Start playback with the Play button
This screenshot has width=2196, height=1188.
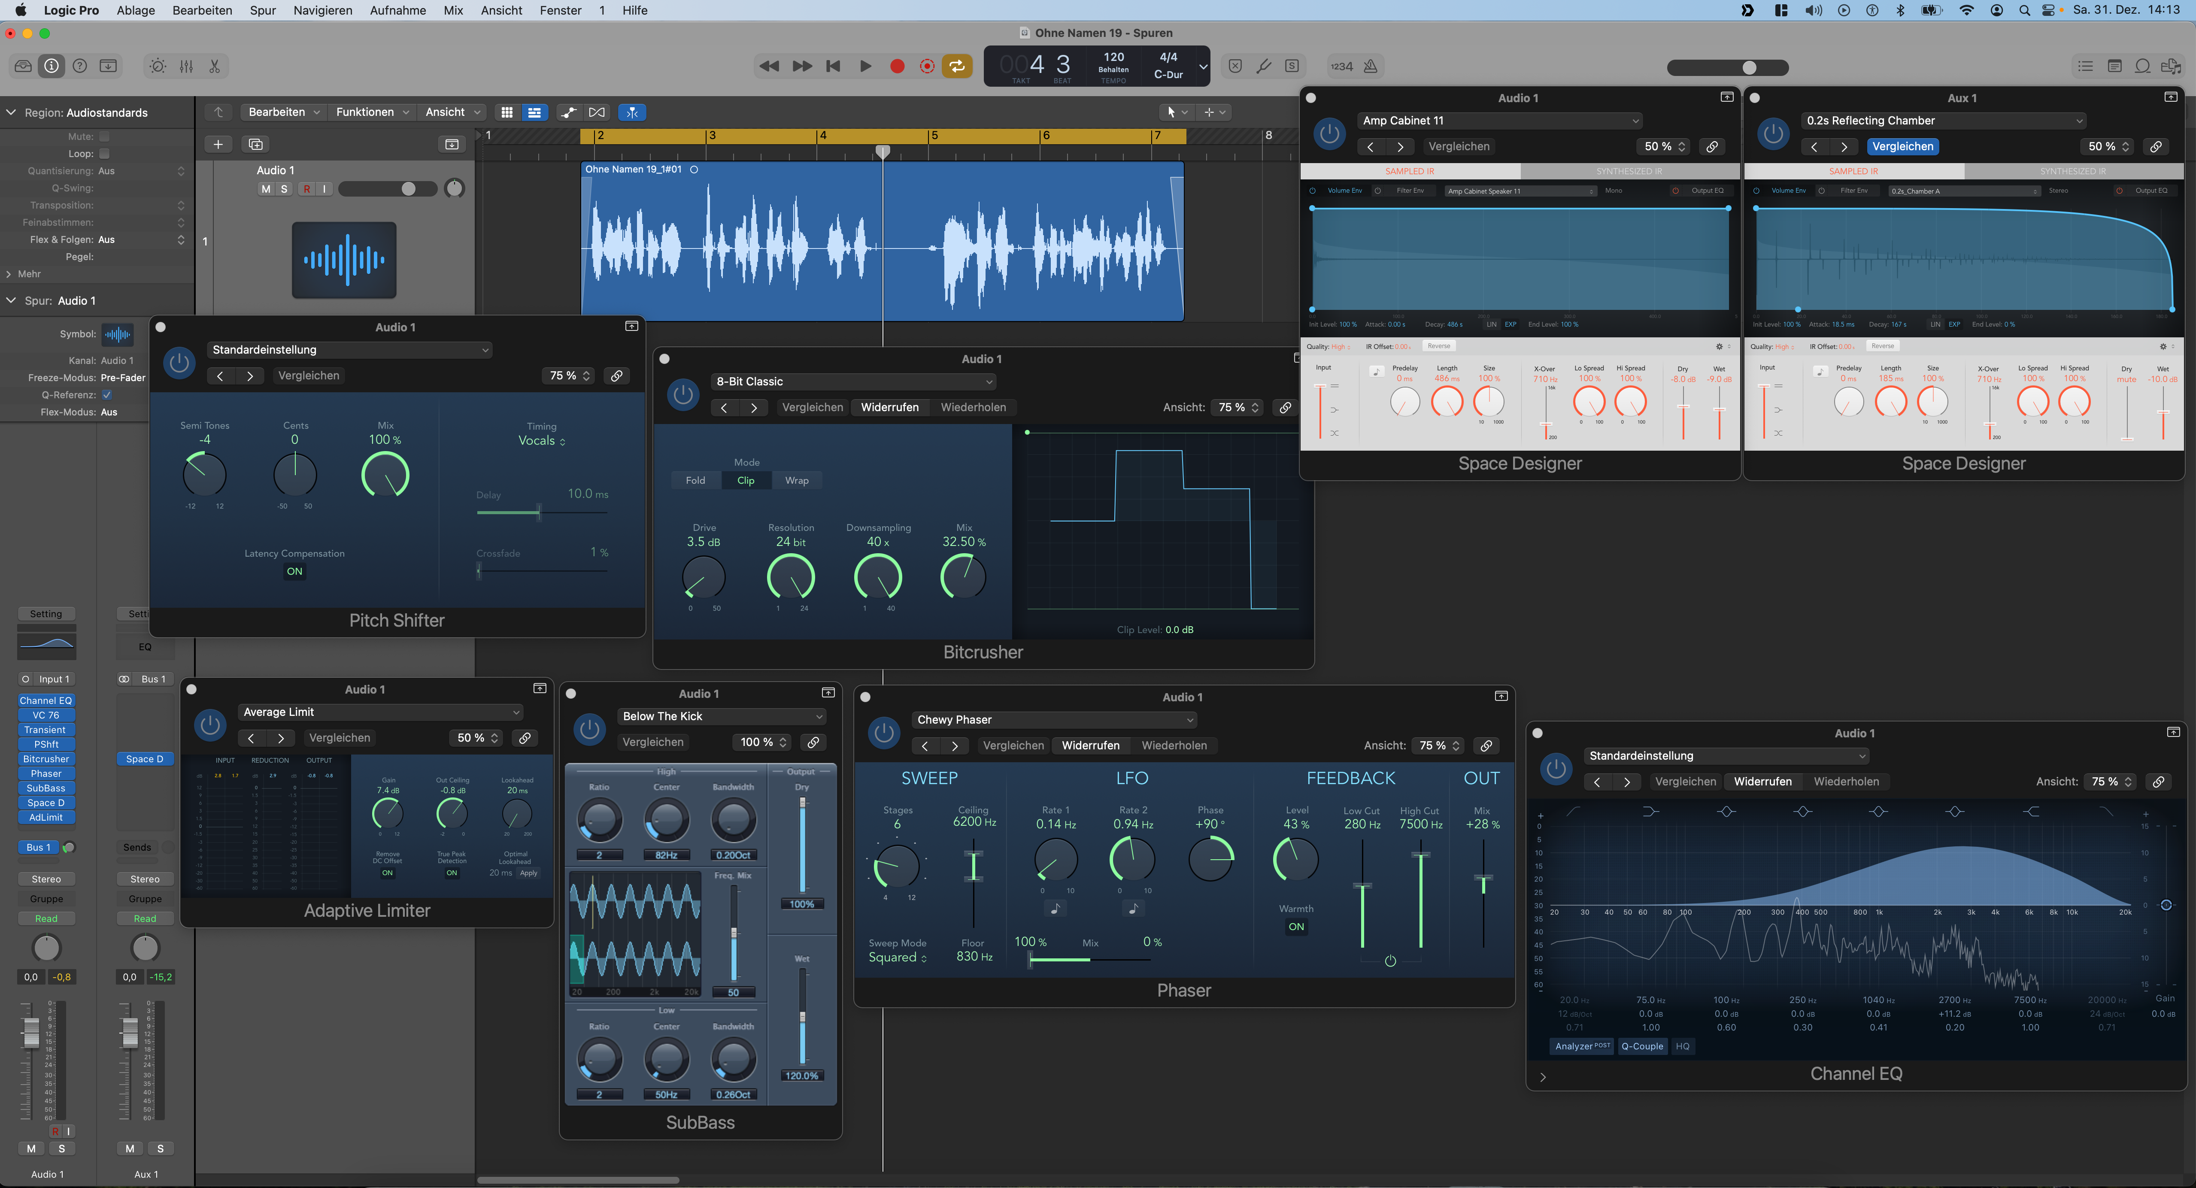point(865,66)
